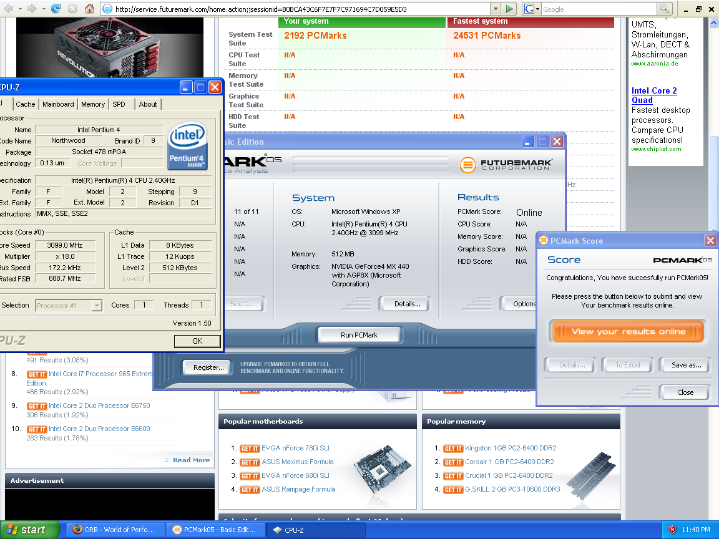The image size is (719, 539).
Task: Click View your results online button
Action: pos(629,331)
